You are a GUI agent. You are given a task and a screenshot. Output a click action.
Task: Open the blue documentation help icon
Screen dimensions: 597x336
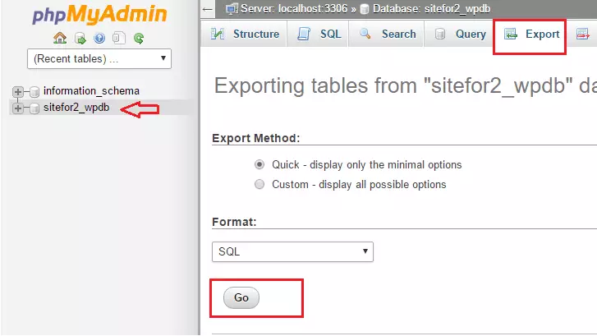coord(99,38)
